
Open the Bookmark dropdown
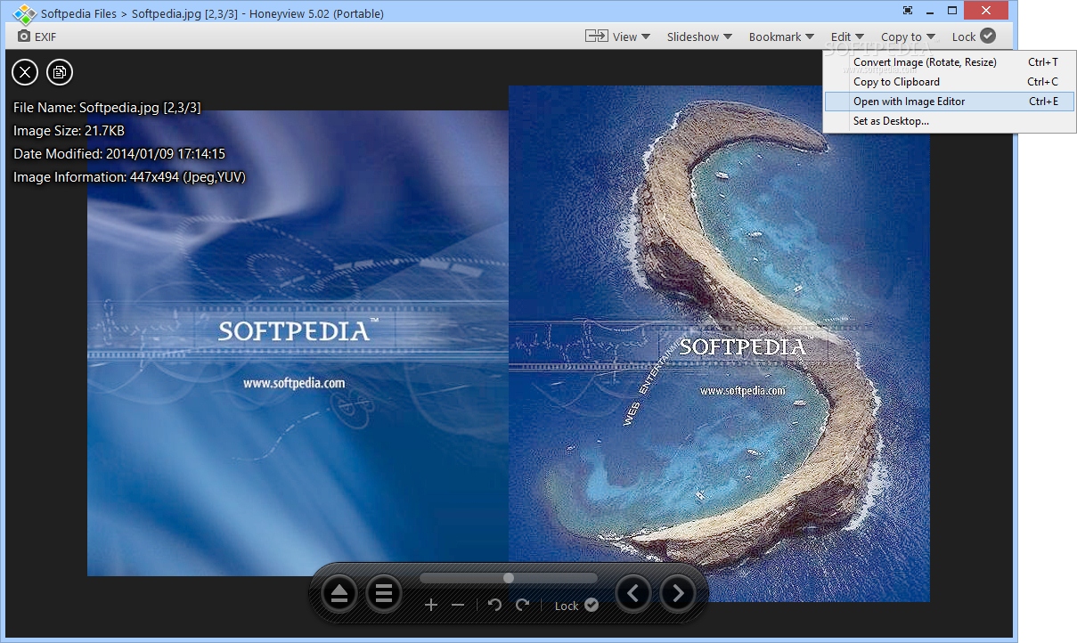pyautogui.click(x=781, y=37)
